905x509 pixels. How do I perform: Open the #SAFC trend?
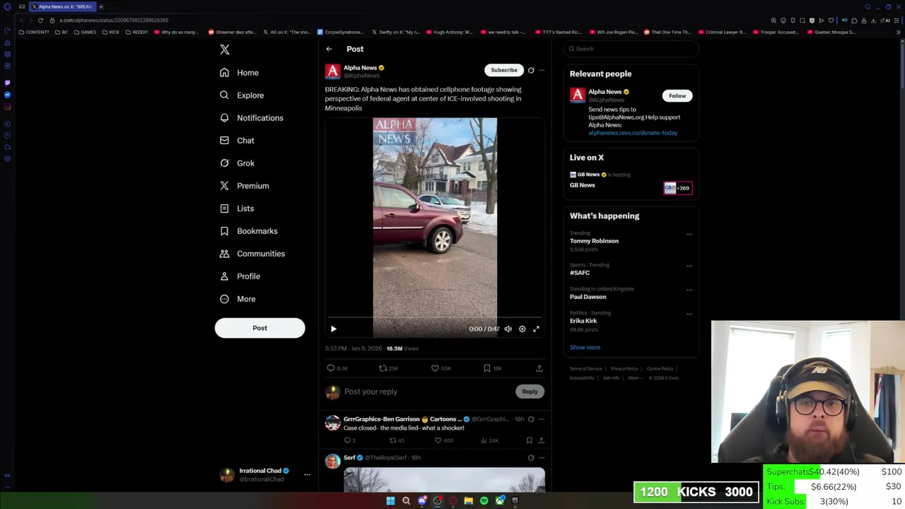coord(580,273)
